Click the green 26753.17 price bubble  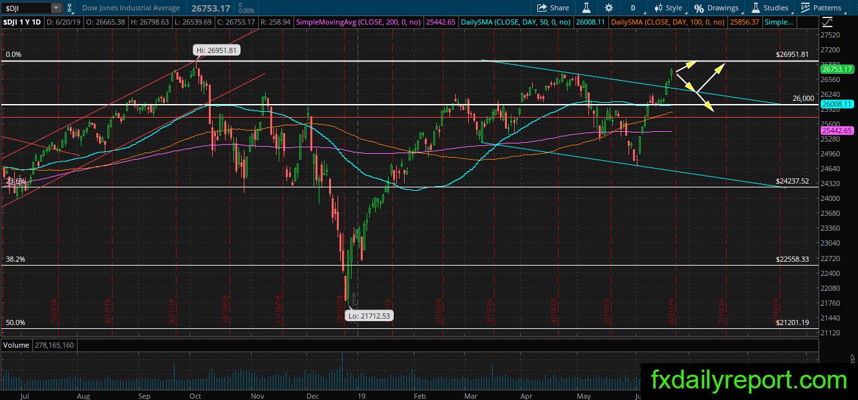pos(837,68)
